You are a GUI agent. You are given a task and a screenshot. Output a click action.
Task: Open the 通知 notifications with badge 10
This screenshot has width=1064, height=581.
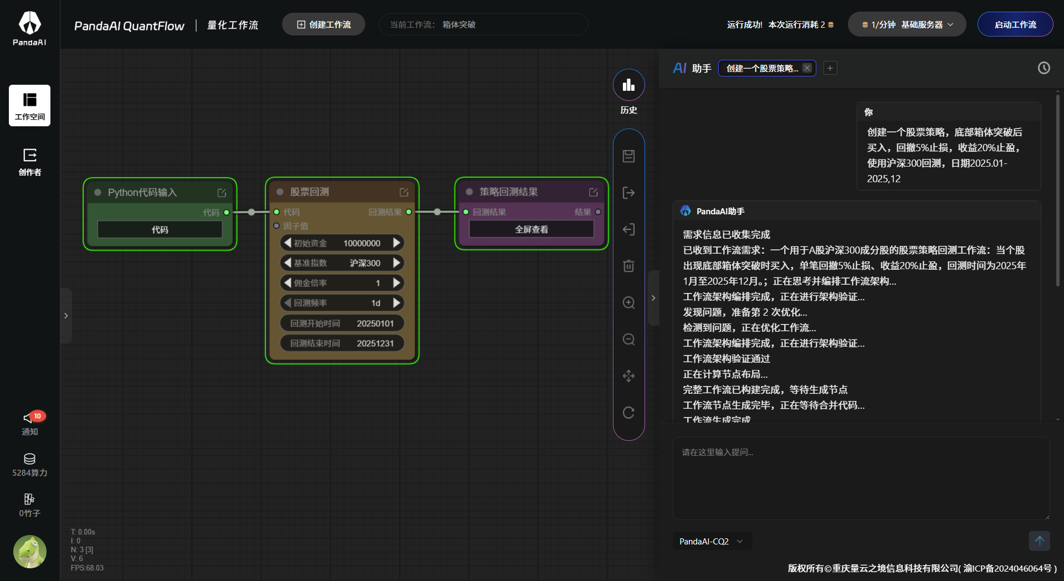coord(30,424)
